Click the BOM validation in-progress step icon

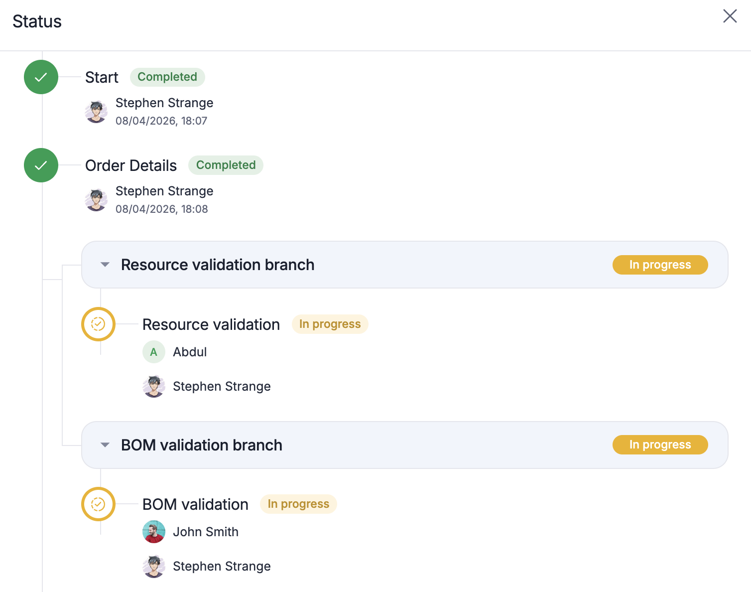pos(98,504)
